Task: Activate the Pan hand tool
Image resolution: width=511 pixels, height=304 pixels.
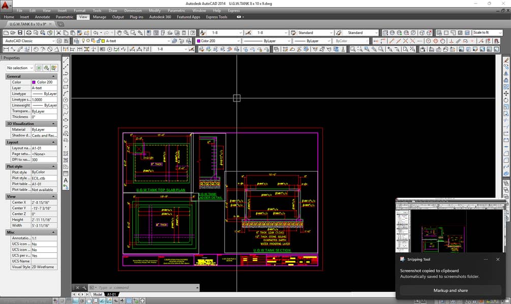Action: (x=119, y=33)
